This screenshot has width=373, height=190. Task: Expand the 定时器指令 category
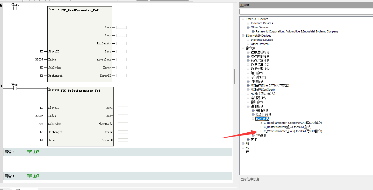pos(248,98)
